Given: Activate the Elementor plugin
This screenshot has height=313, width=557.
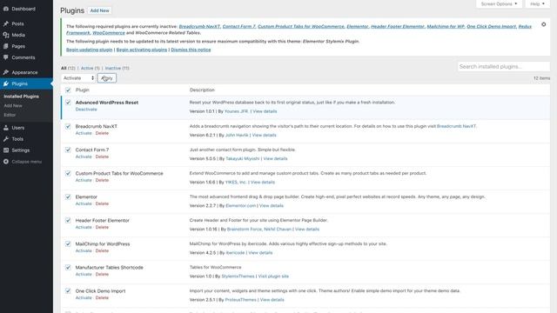Looking at the screenshot, I should [84, 203].
